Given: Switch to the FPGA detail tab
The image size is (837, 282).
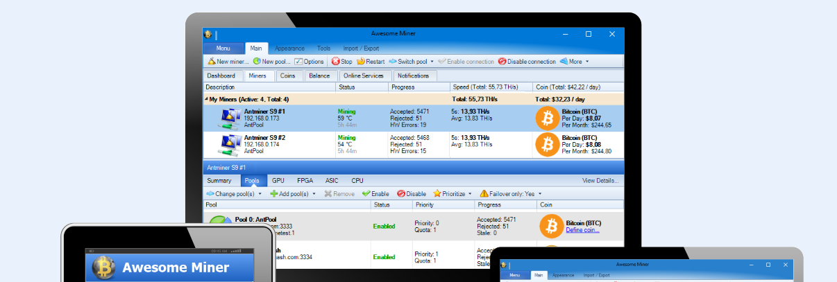Looking at the screenshot, I should (305, 180).
